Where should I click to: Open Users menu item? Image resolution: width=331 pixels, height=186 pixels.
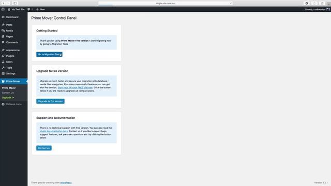9,62
